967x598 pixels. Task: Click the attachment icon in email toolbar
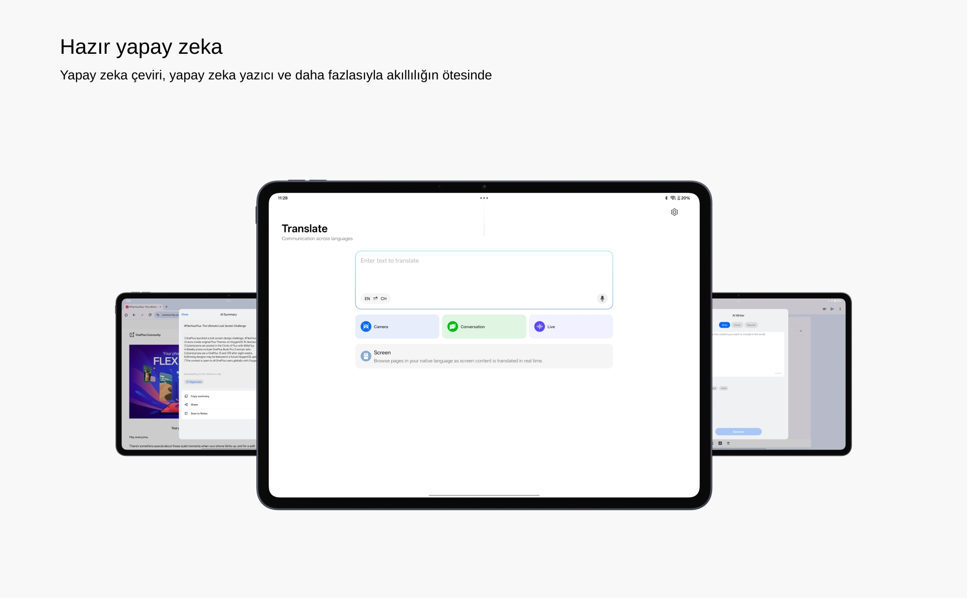824,309
